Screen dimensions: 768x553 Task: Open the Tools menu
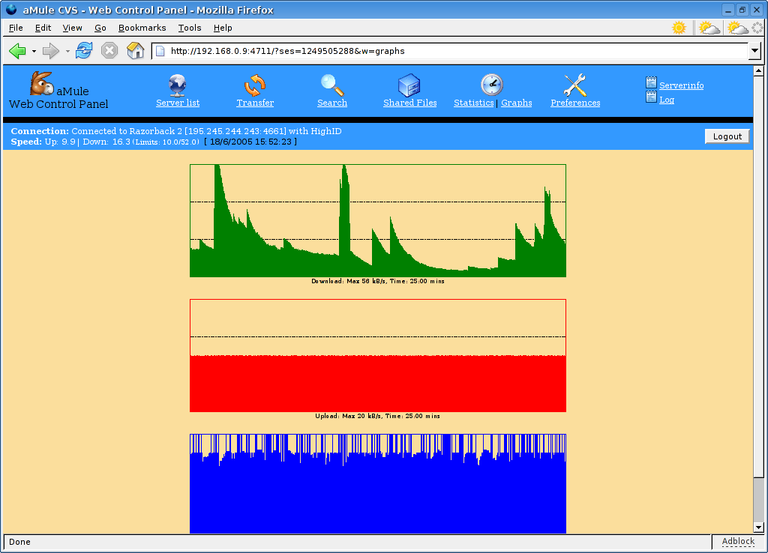point(190,28)
